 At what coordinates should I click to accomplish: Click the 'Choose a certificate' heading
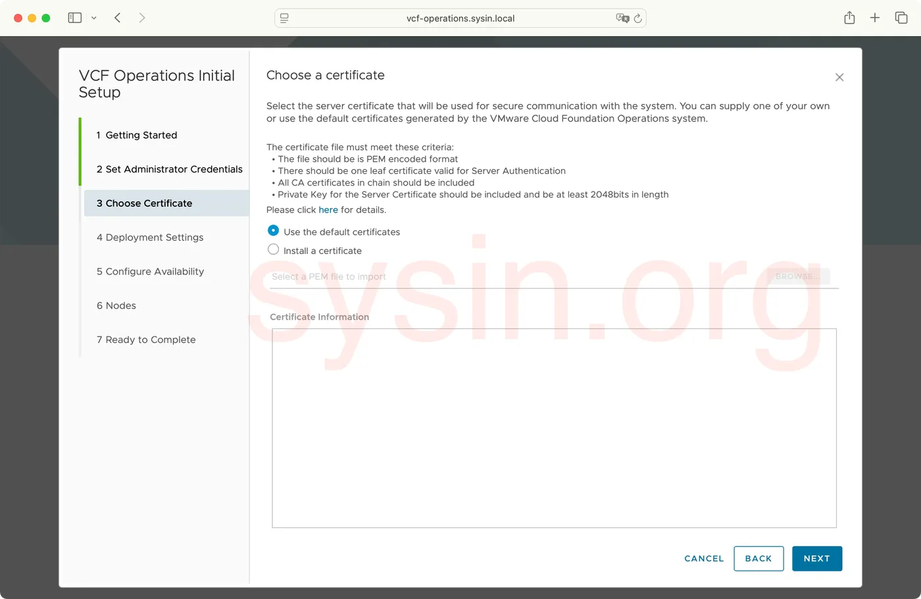pyautogui.click(x=326, y=75)
